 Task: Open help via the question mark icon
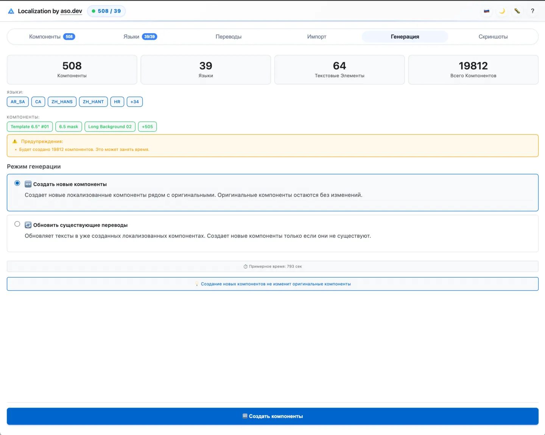[533, 11]
